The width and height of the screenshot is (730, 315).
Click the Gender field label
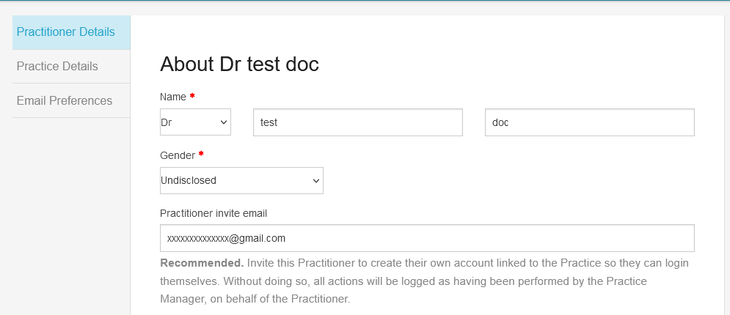178,155
